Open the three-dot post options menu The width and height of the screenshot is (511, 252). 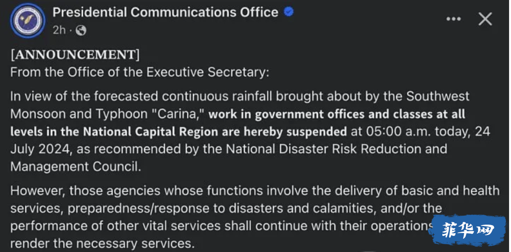pos(453,19)
